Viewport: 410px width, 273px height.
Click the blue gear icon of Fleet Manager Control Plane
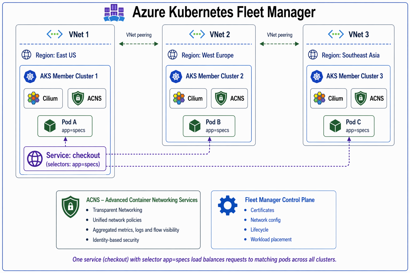(228, 205)
